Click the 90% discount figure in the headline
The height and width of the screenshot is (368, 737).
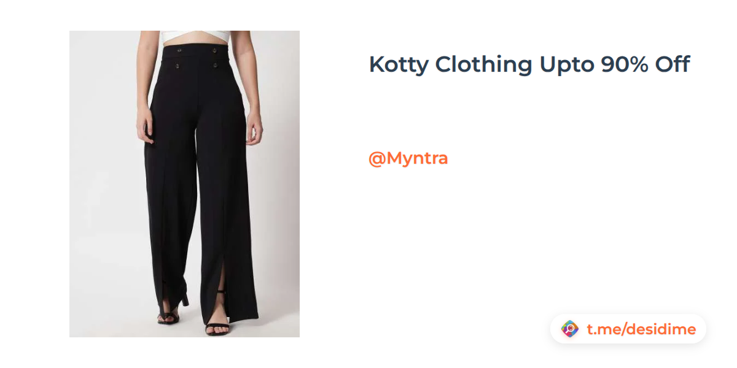click(625, 64)
